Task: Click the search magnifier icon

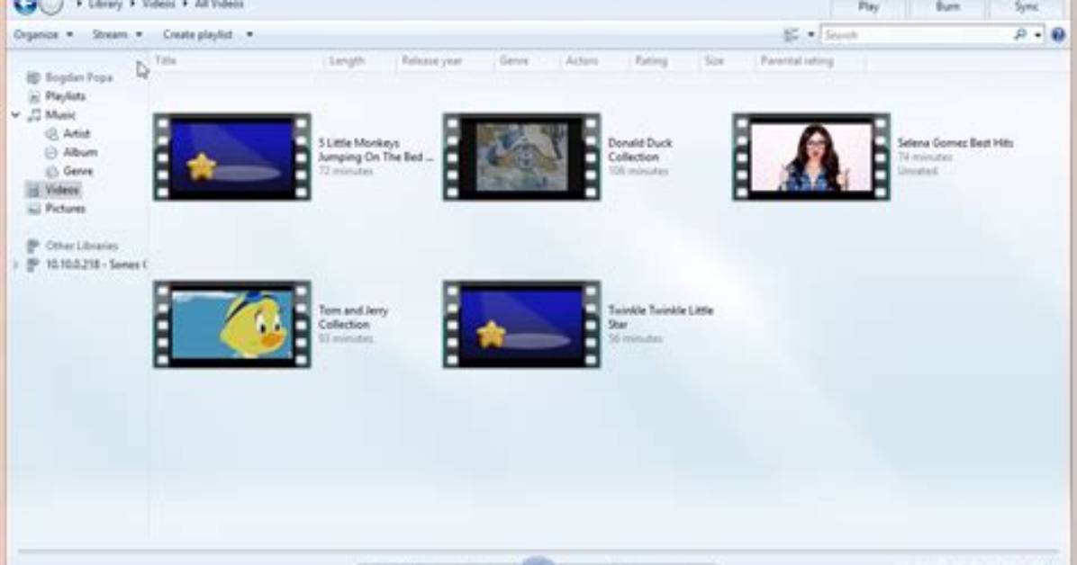Action: [1020, 34]
